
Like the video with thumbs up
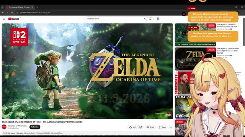[x=132, y=127]
